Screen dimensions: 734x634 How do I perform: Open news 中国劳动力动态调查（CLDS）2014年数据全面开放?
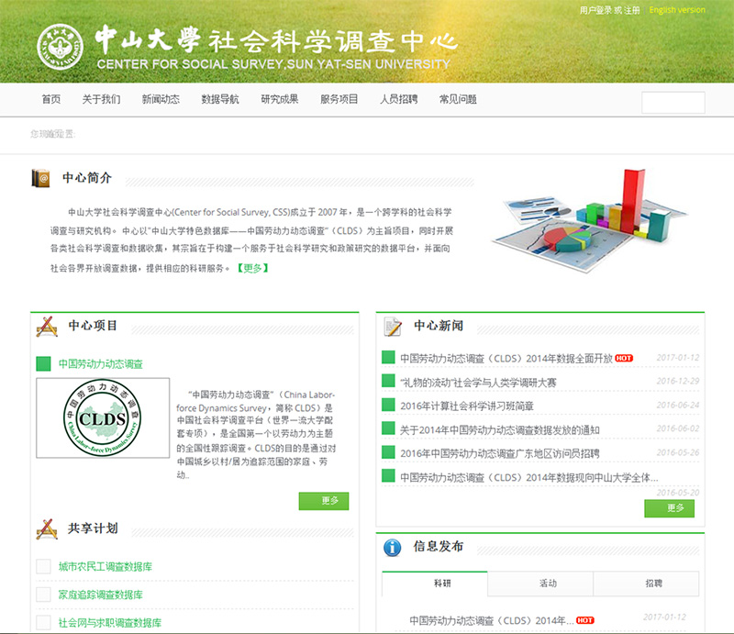(x=506, y=358)
